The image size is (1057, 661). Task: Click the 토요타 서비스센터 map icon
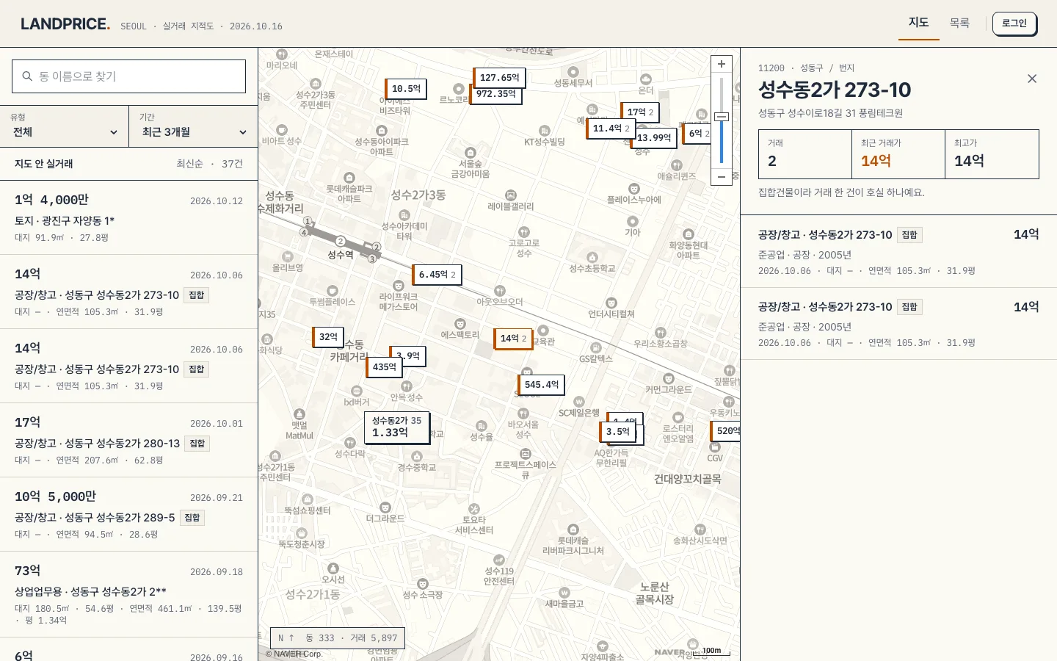click(x=474, y=509)
